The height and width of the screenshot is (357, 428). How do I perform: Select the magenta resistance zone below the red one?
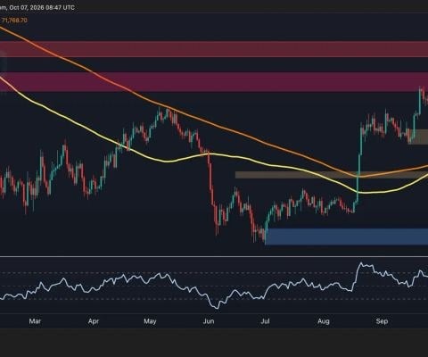click(x=214, y=82)
